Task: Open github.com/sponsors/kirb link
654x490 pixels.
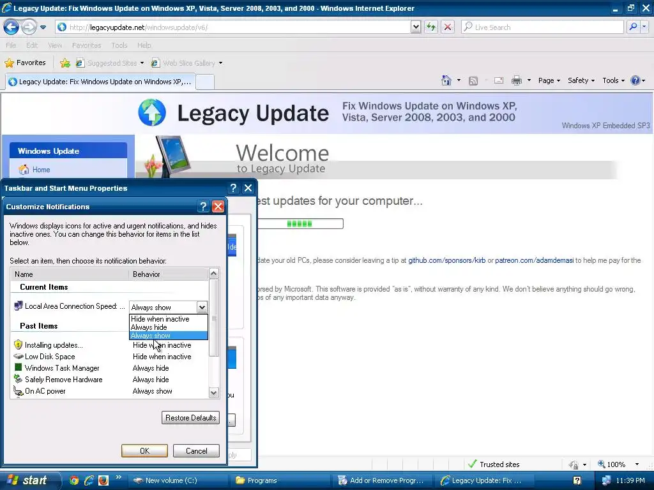Action: point(446,260)
